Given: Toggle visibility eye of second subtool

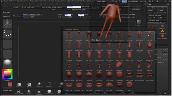Looking at the screenshot, I should 166,55.
